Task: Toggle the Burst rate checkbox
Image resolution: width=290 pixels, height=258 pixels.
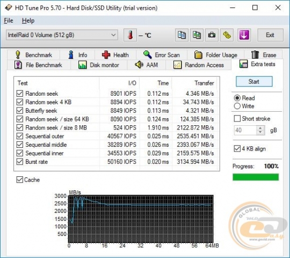Action: (20, 162)
